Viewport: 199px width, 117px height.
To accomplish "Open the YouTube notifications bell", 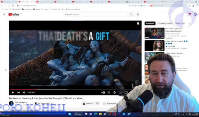I will [x=189, y=14].
